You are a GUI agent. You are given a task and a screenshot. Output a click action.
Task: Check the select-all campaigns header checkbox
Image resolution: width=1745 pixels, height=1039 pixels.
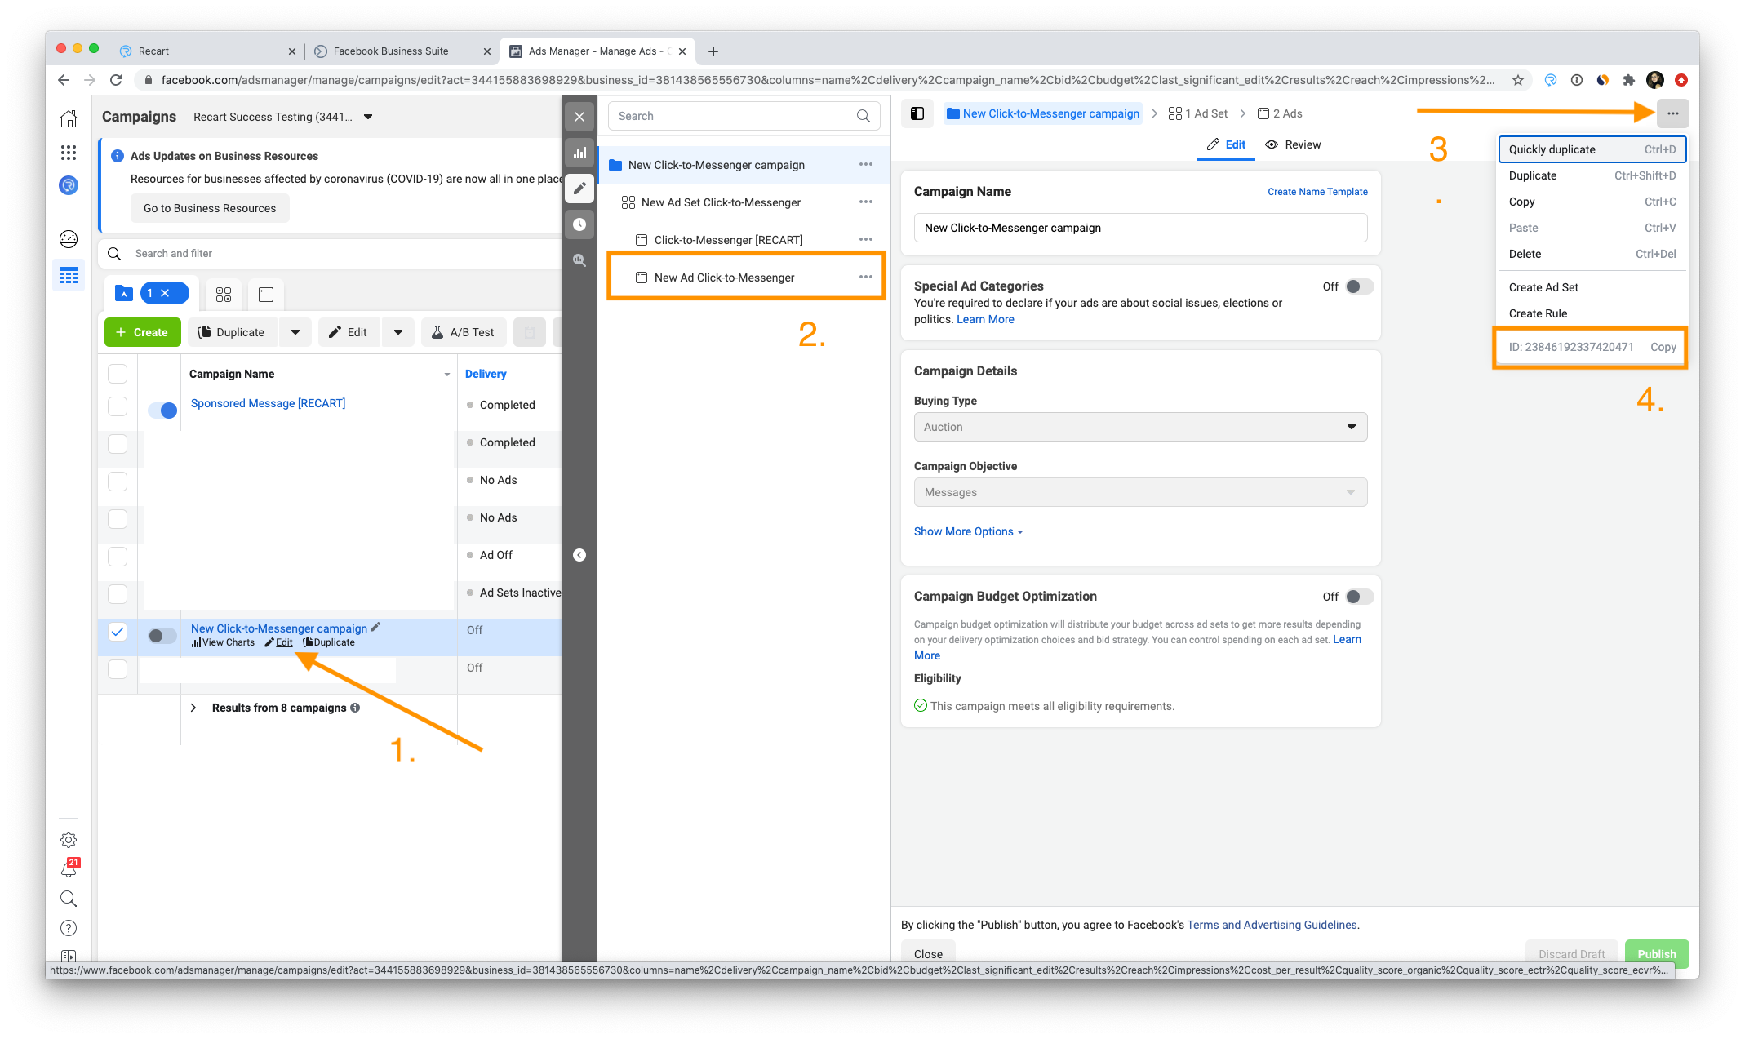pos(118,374)
